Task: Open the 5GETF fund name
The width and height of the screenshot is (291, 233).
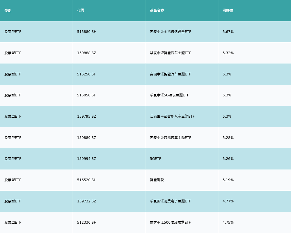Action: click(155, 159)
